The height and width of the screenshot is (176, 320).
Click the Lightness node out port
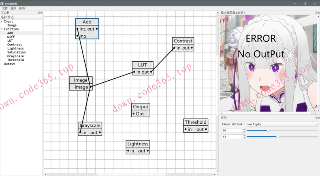pos(148,150)
